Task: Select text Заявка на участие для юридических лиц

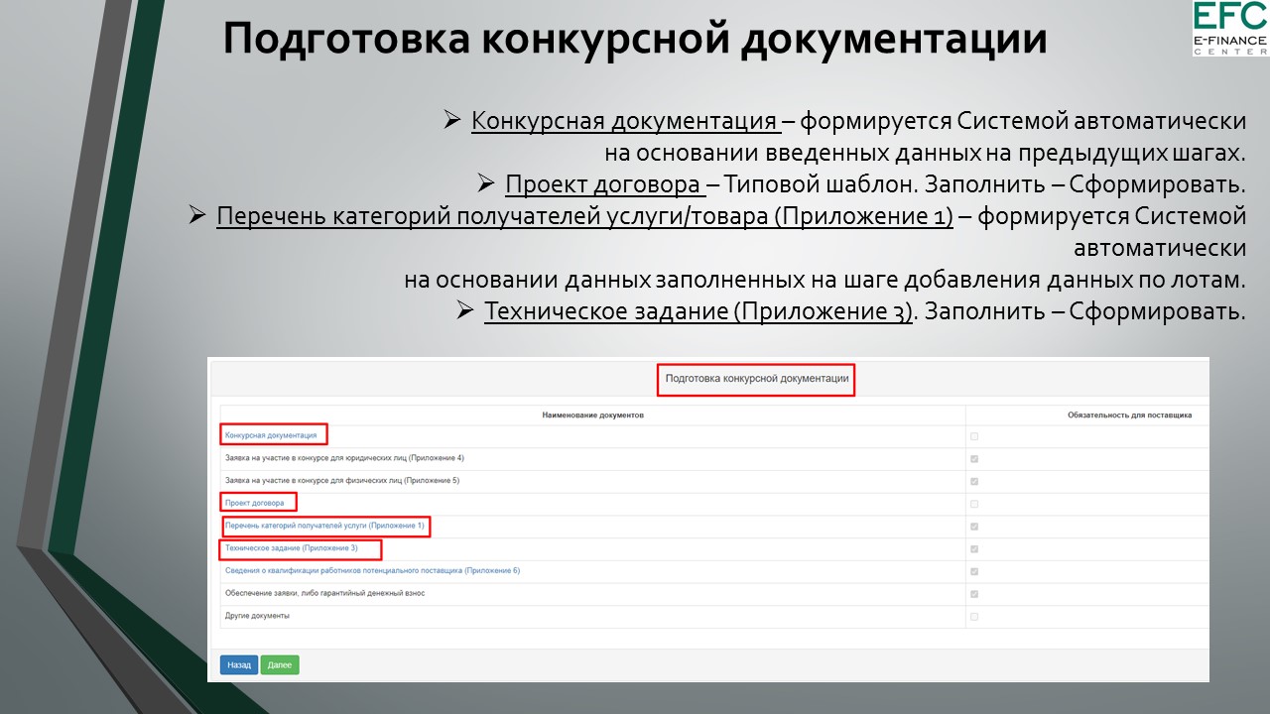Action: 344,458
